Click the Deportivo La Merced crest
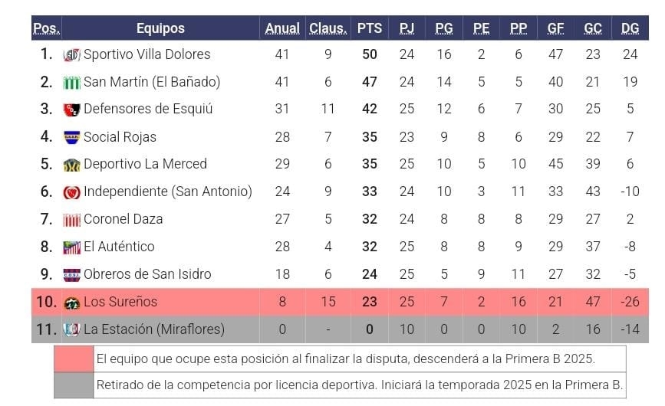 pos(72,165)
